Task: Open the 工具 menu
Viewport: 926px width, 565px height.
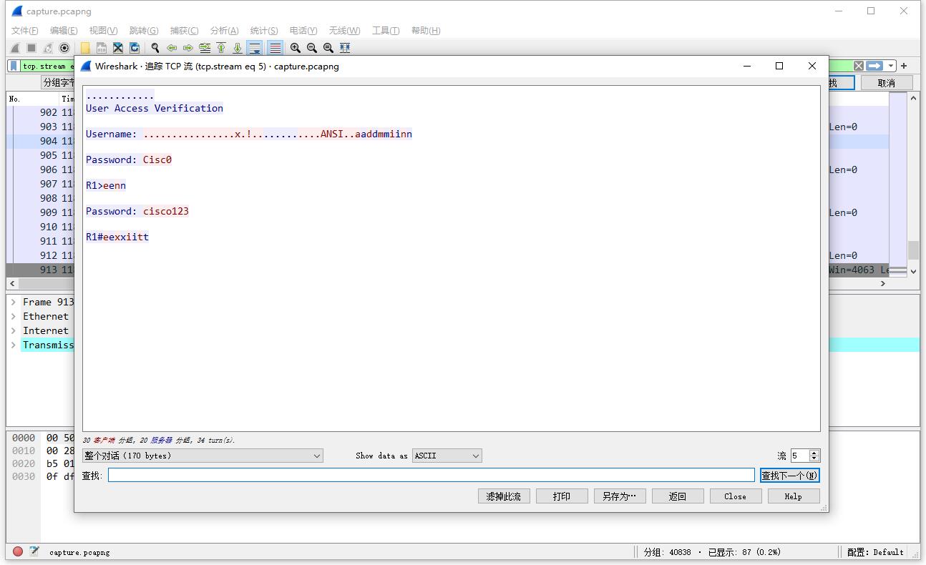Action: tap(386, 30)
